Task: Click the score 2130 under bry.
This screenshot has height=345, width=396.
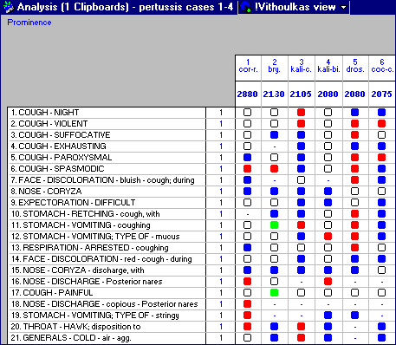Action: pos(274,94)
